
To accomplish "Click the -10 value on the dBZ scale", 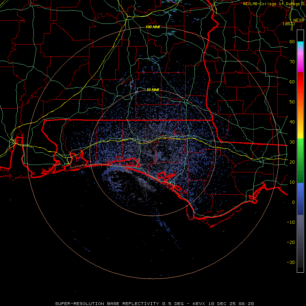I will click(291, 222).
